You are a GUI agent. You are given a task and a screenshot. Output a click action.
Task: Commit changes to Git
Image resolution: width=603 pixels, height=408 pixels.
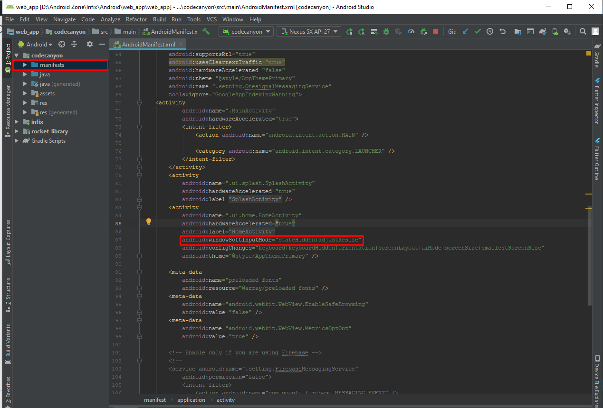point(478,31)
